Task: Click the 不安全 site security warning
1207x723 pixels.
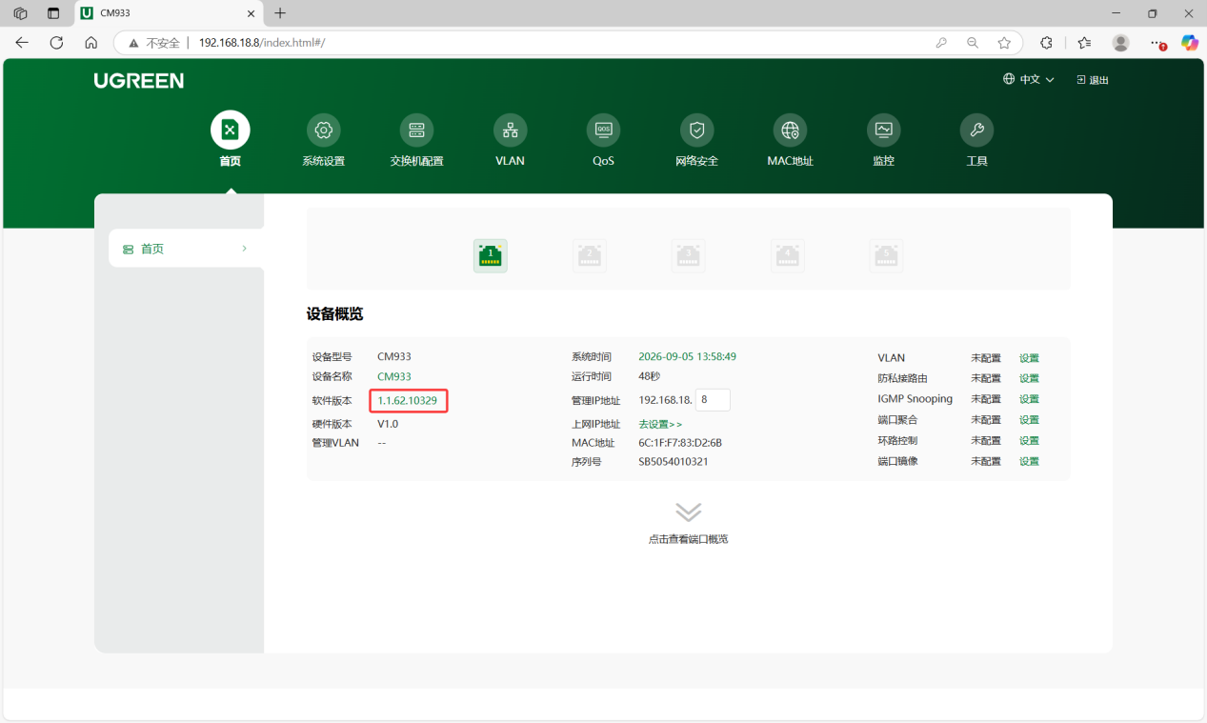Action: (154, 43)
